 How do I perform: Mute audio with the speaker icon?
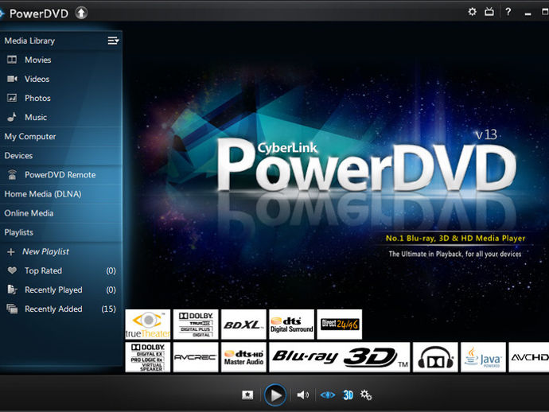[x=303, y=395]
